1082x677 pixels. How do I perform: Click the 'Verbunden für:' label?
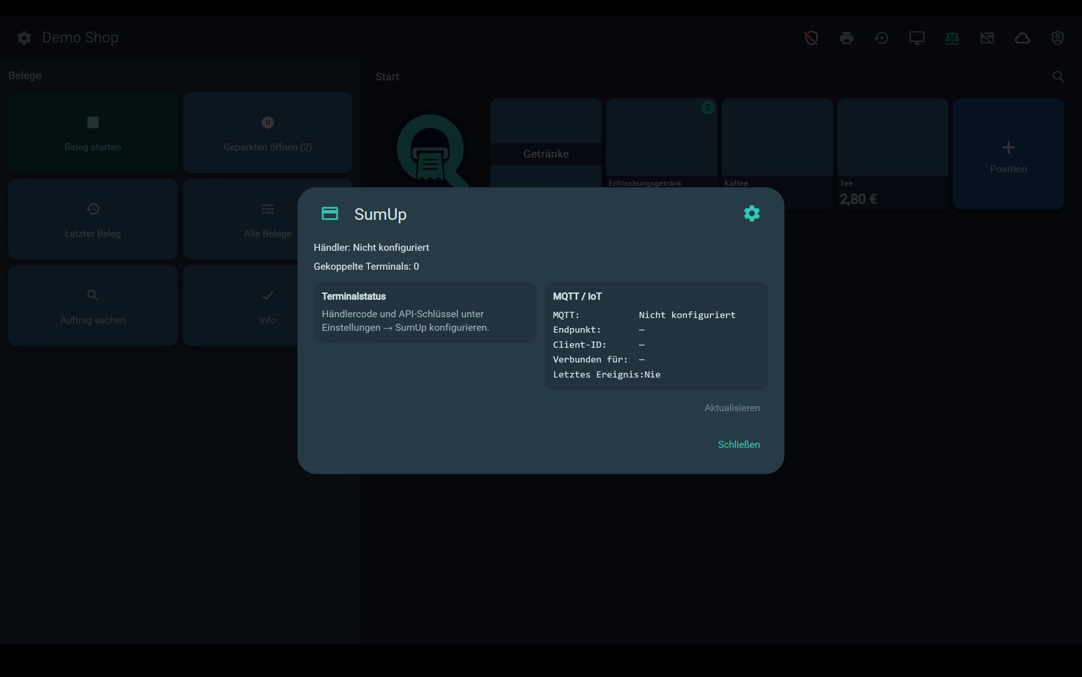point(590,359)
